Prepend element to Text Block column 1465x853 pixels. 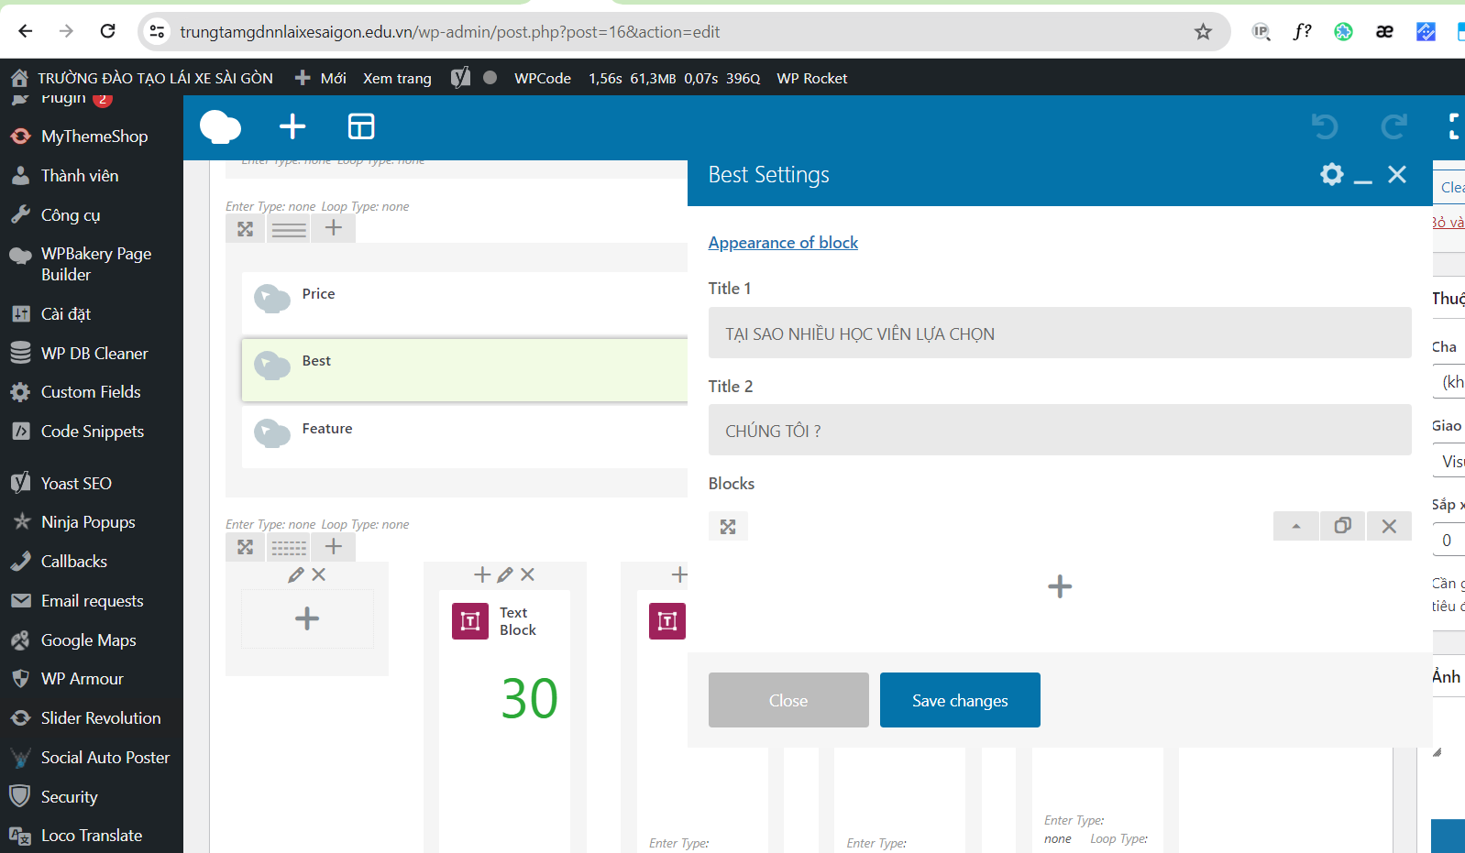click(x=482, y=574)
